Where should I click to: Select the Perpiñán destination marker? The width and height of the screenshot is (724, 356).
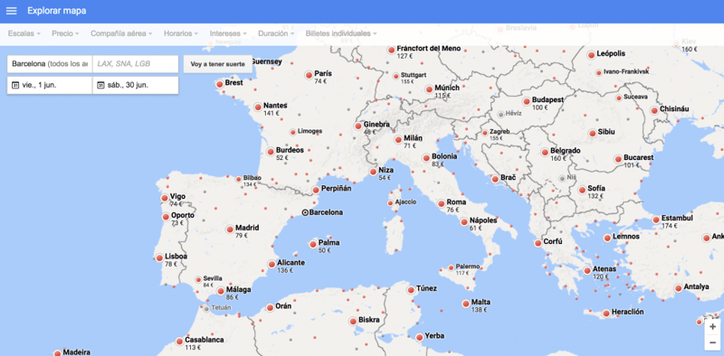(316, 190)
